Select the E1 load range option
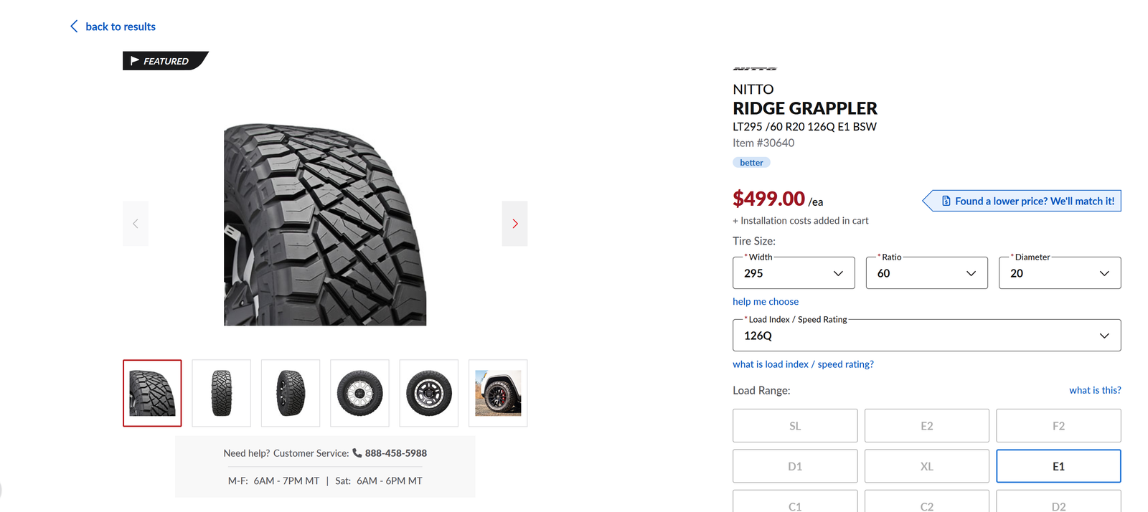The image size is (1148, 512). pyautogui.click(x=1058, y=466)
